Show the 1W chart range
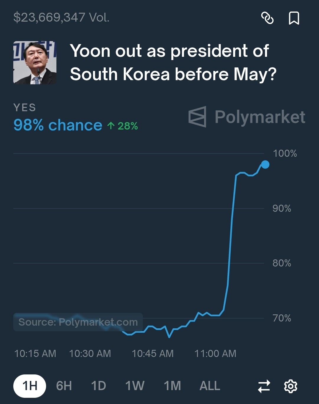Viewport: 319px width, 404px height. click(x=135, y=386)
